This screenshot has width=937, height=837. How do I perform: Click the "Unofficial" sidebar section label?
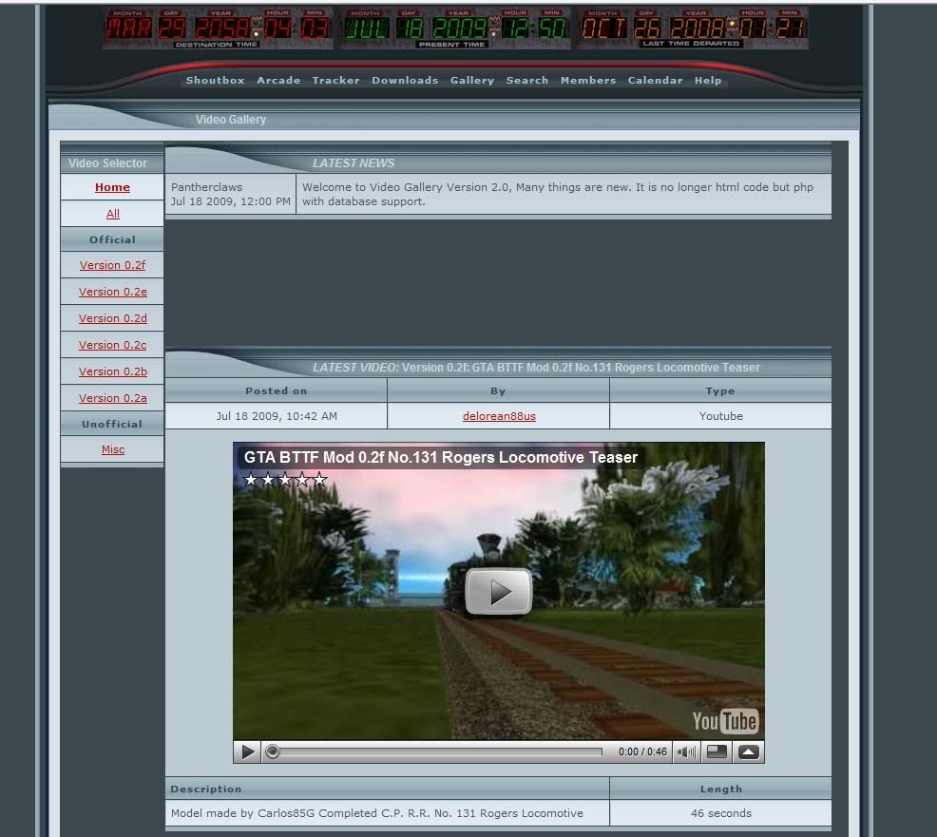click(x=112, y=424)
